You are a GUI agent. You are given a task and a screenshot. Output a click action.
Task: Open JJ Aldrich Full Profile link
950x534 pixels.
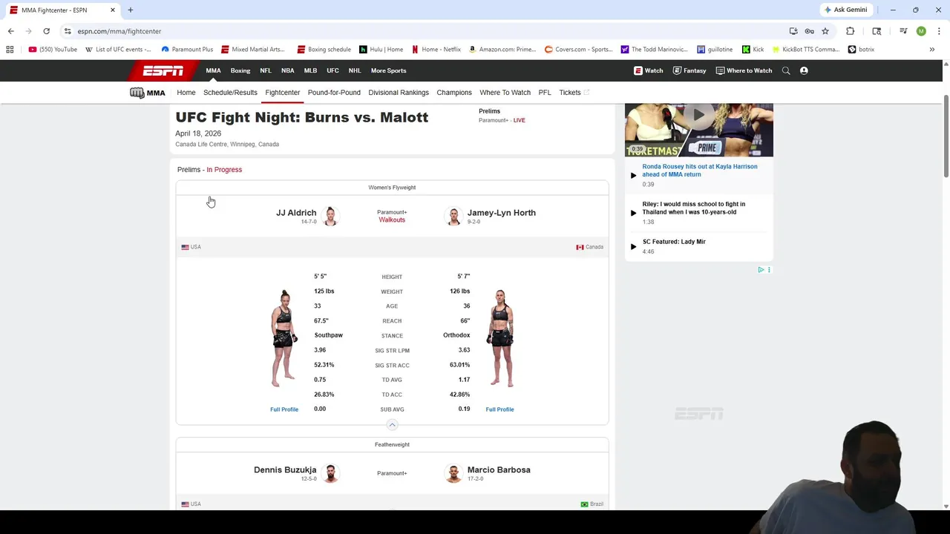[x=284, y=409]
